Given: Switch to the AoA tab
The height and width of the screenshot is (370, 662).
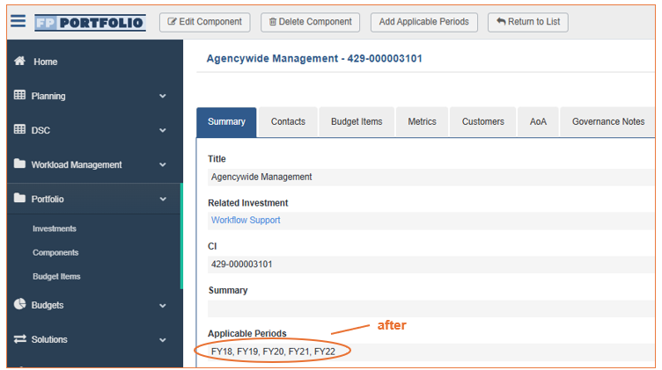Looking at the screenshot, I should click(x=538, y=122).
